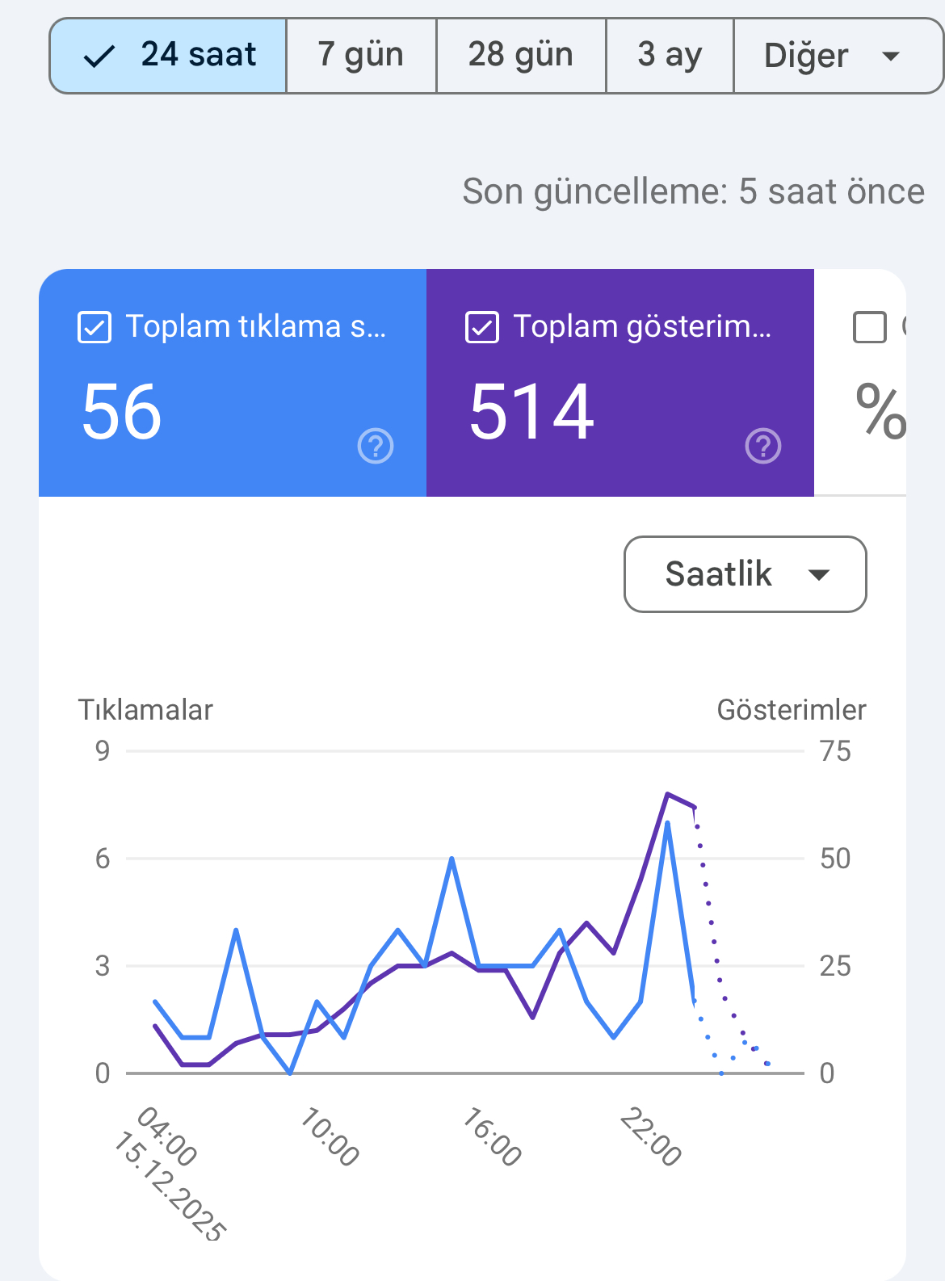Select the 28 gün range tab
Viewport: 945px width, 1281px height.
click(521, 57)
